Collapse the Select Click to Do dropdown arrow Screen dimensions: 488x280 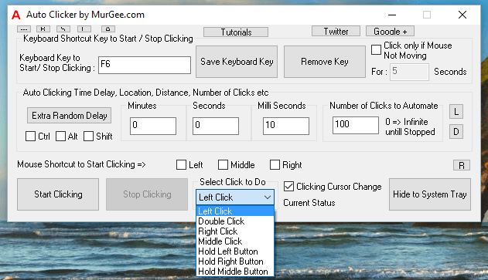pyautogui.click(x=268, y=197)
